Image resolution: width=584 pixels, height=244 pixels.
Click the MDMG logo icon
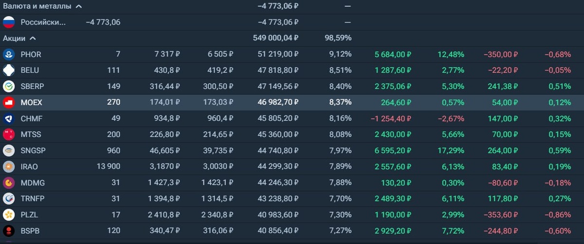pos(9,183)
